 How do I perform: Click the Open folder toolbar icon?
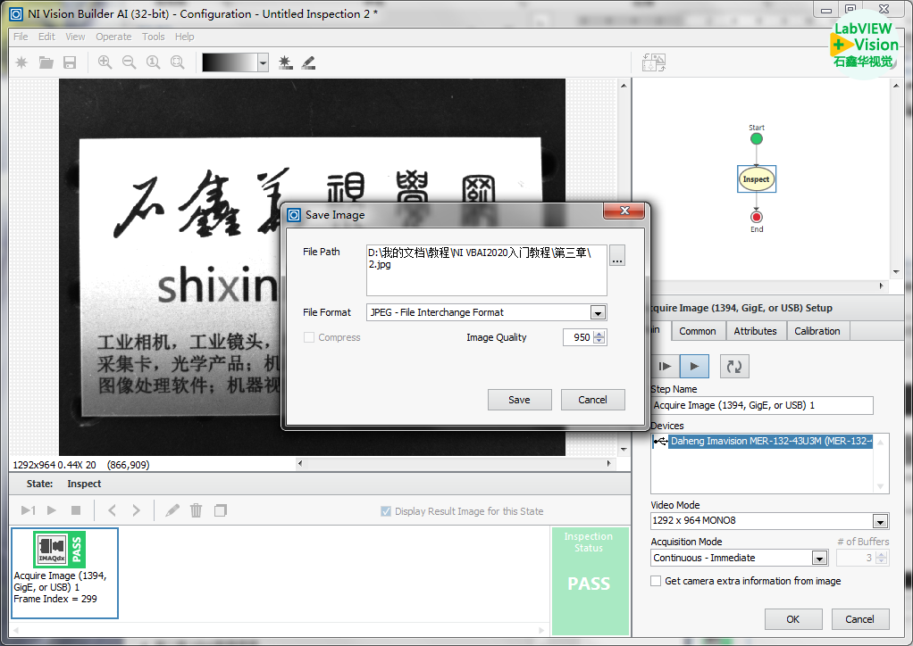coord(46,62)
